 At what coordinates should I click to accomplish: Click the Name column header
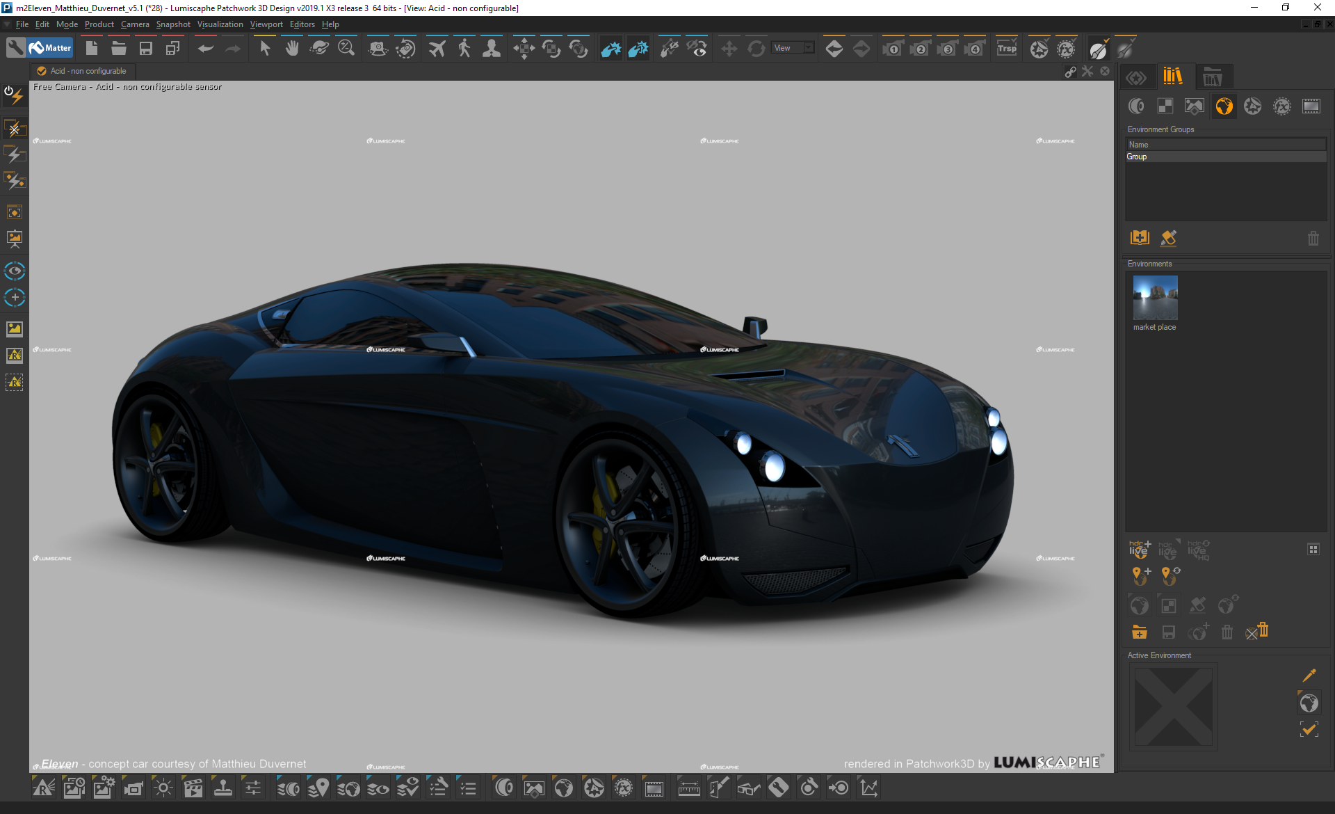coord(1226,145)
